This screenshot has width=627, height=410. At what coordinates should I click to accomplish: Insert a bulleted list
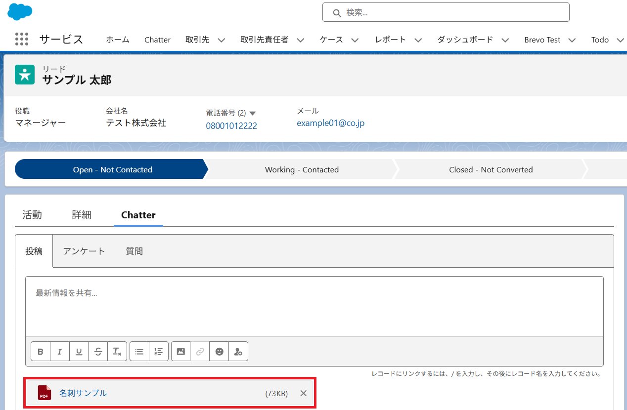(139, 352)
